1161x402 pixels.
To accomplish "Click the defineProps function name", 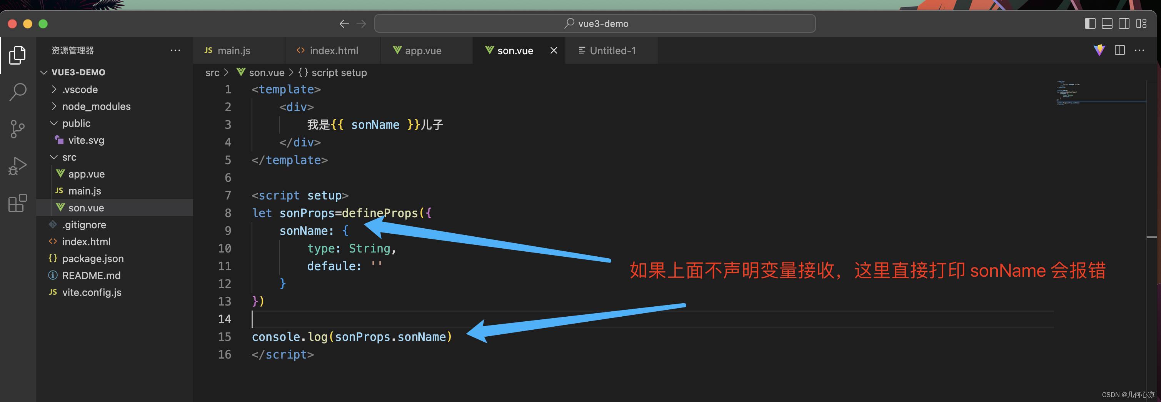I will pos(380,213).
